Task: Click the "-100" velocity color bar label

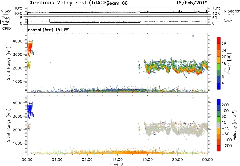Action: 226,140
